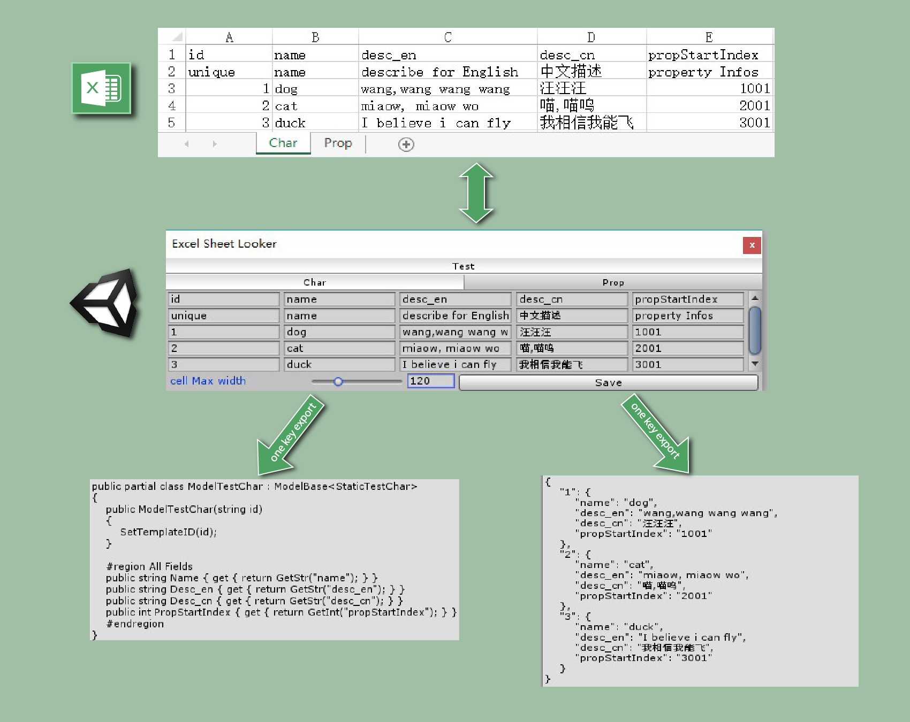
Task: Click 'I believe i can fly' Looker field
Action: 455,364
